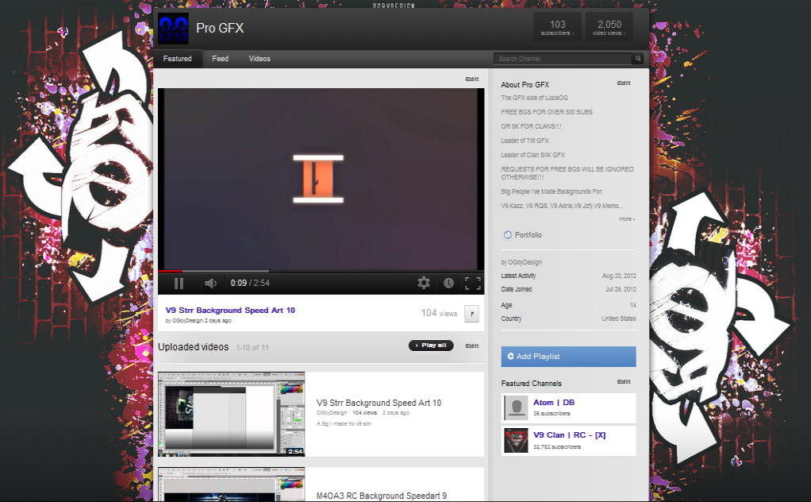The height and width of the screenshot is (502, 811).
Task: Click the 0:09 / 2:54 time display
Action: click(x=250, y=283)
